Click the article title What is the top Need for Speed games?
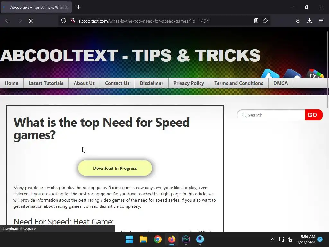Viewport: 329px width, 247px height. tap(102, 129)
